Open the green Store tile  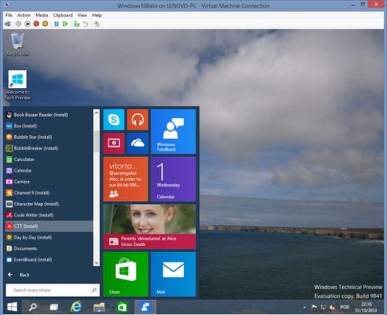[126, 274]
